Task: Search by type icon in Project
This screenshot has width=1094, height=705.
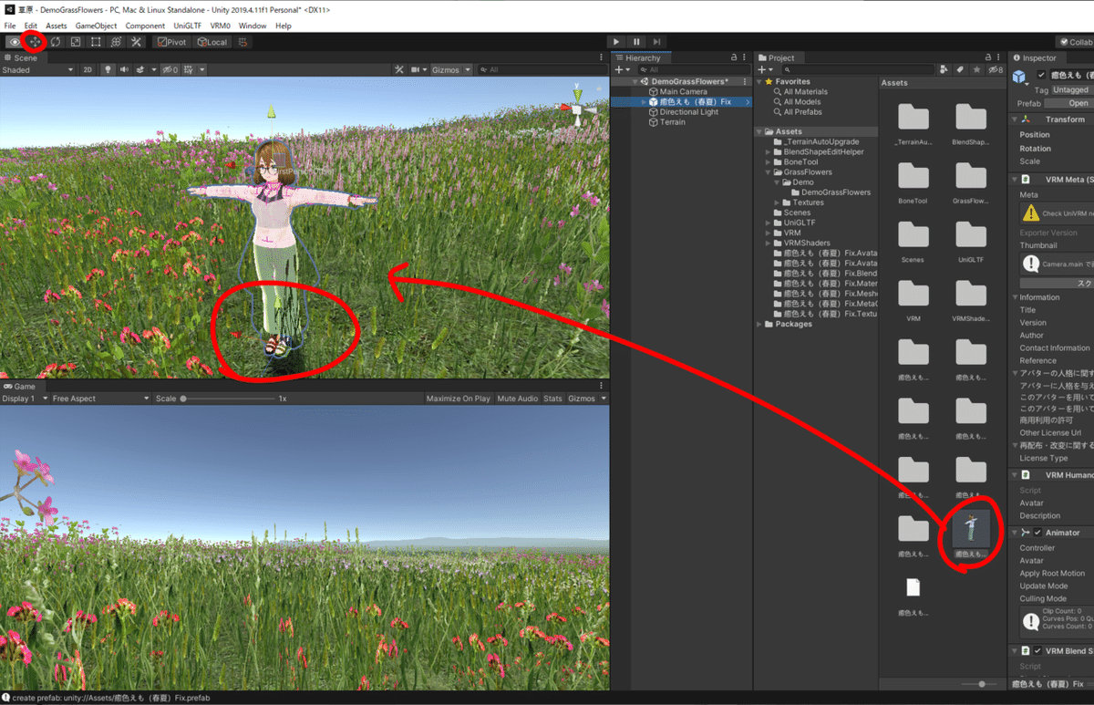Action: 944,69
